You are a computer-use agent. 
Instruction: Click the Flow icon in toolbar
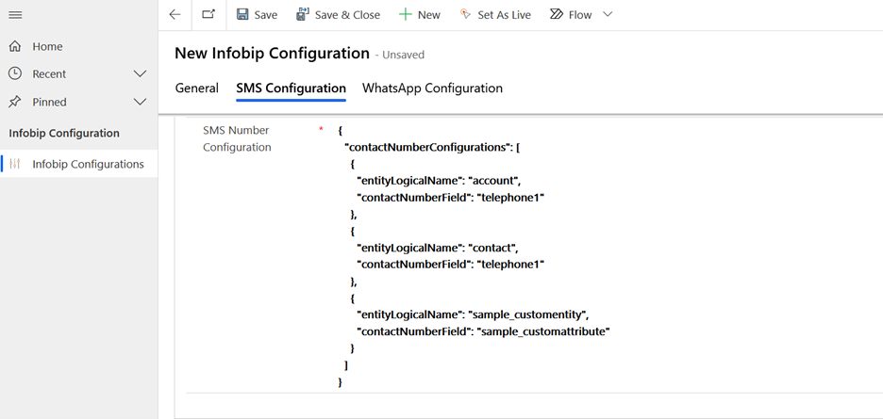557,15
